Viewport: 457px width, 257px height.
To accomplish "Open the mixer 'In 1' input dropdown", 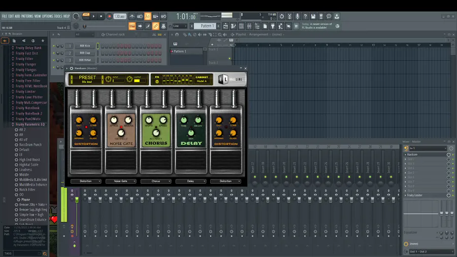I will [428, 148].
